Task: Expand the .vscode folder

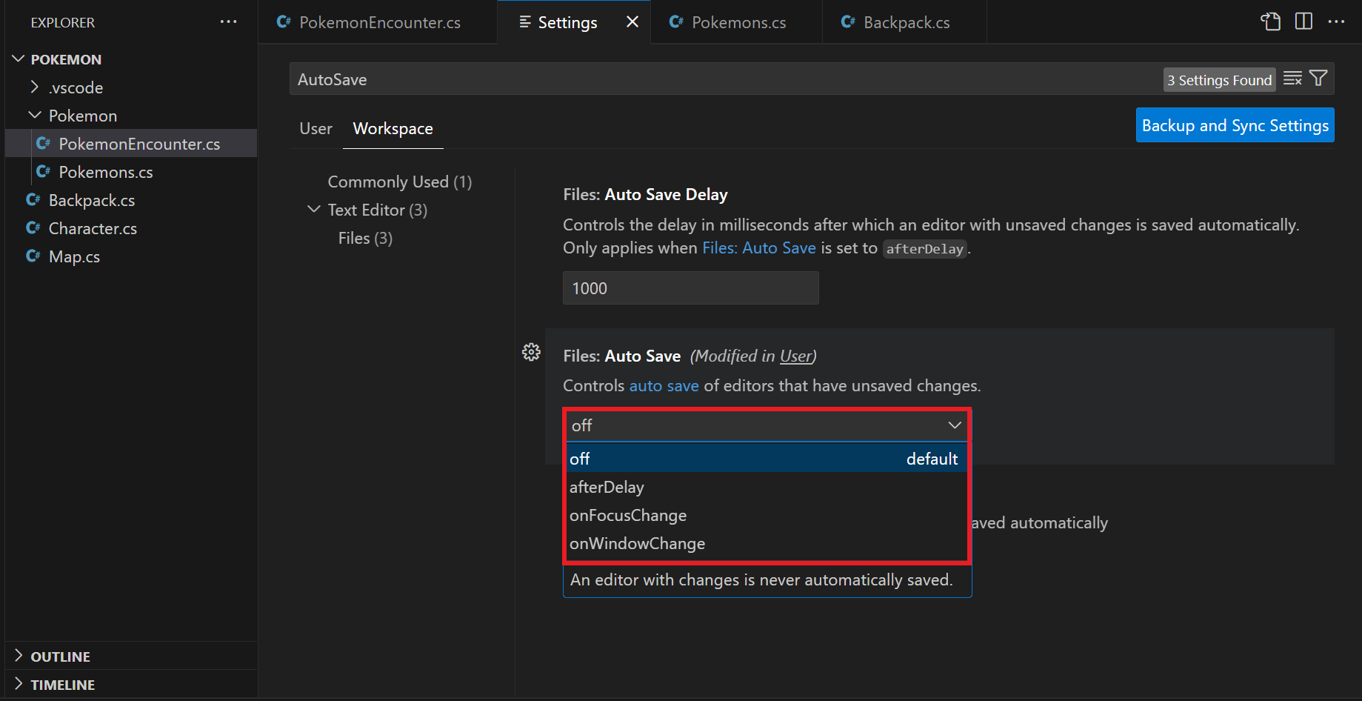Action: click(x=34, y=87)
